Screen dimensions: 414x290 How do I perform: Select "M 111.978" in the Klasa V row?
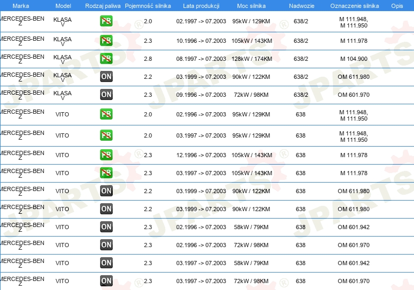(x=354, y=41)
